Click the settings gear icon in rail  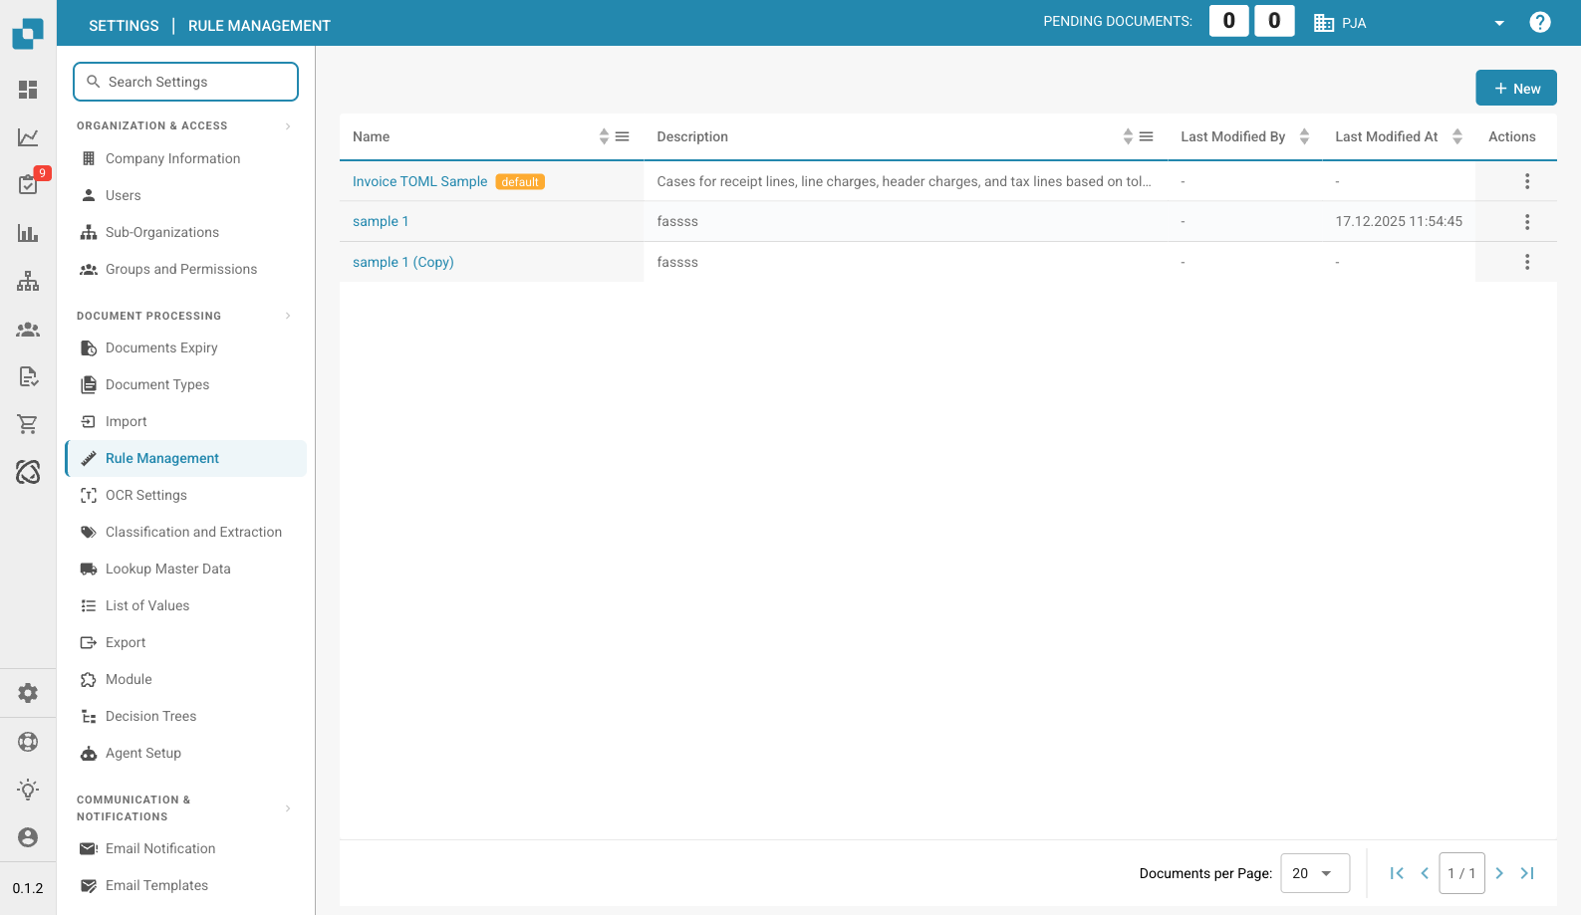(28, 693)
